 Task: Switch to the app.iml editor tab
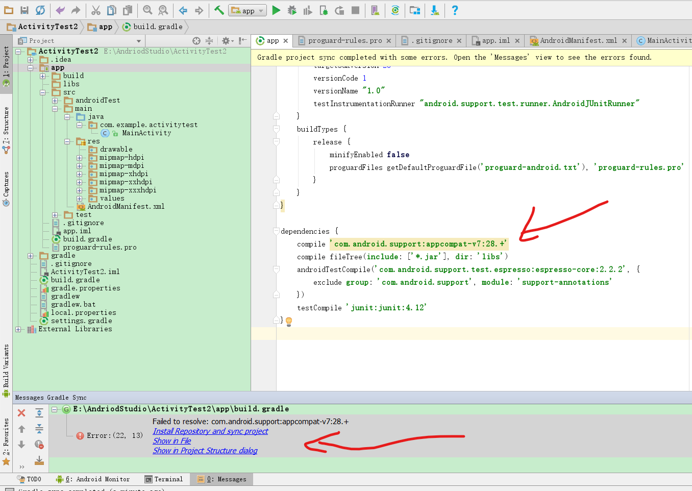(496, 40)
